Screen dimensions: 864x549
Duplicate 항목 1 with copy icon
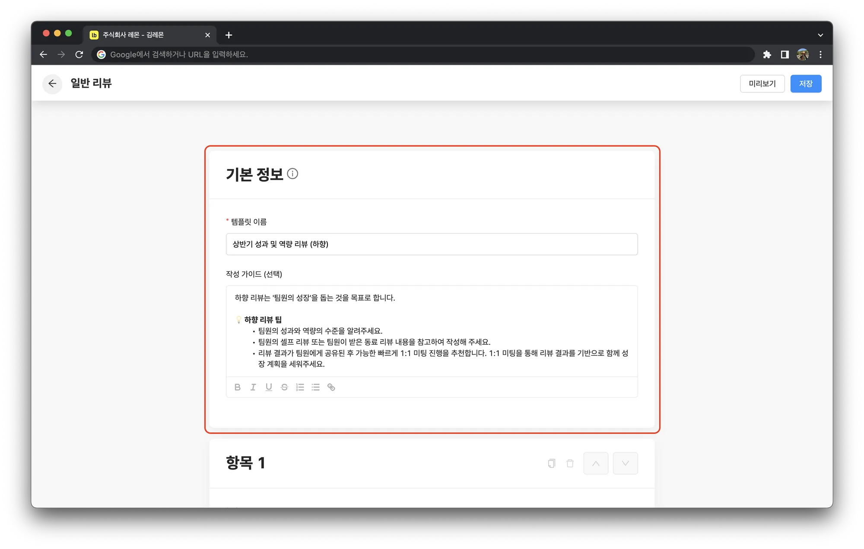pyautogui.click(x=552, y=463)
